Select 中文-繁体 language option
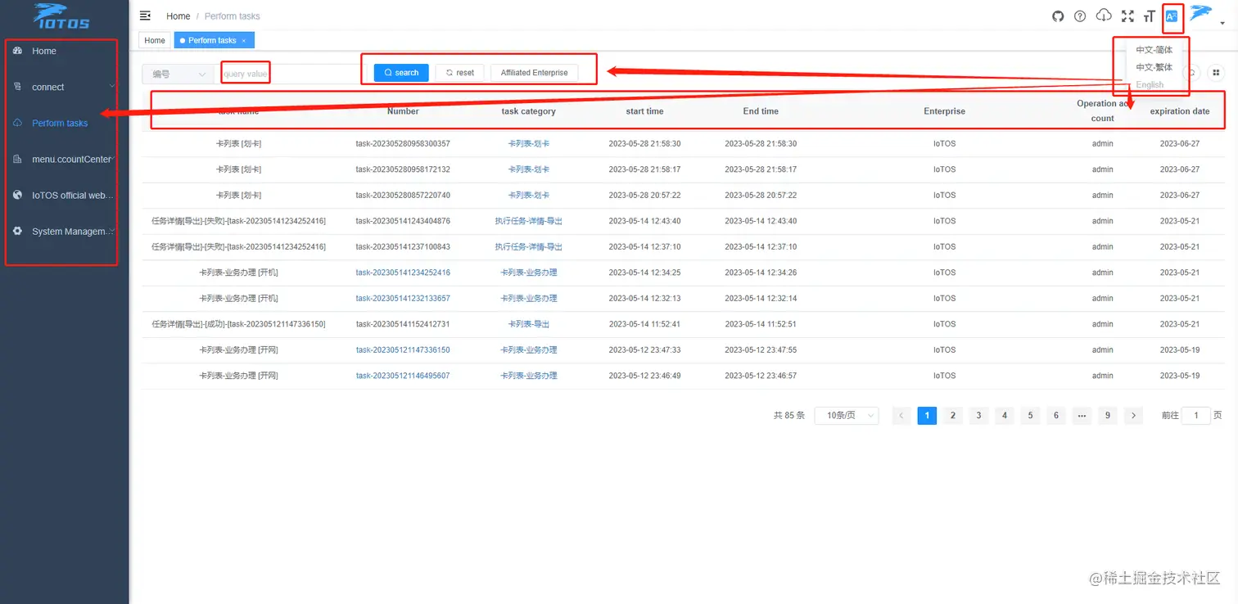Viewport: 1238px width, 604px height. (1154, 67)
